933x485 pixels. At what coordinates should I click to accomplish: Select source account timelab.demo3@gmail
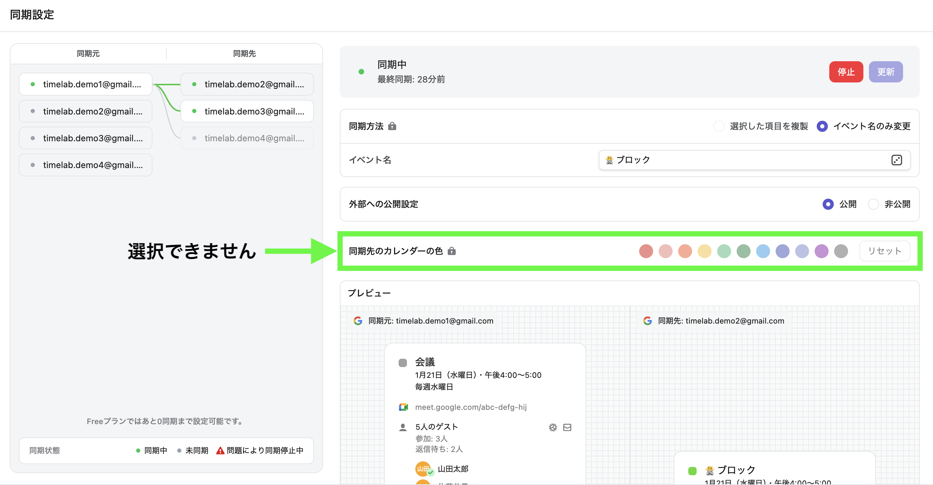[86, 138]
